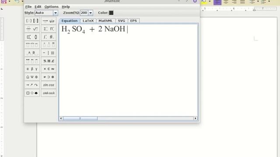Image resolution: width=280 pixels, height=157 pixels.
Task: Open the not-equal and superset relations palette
Action: [49, 77]
